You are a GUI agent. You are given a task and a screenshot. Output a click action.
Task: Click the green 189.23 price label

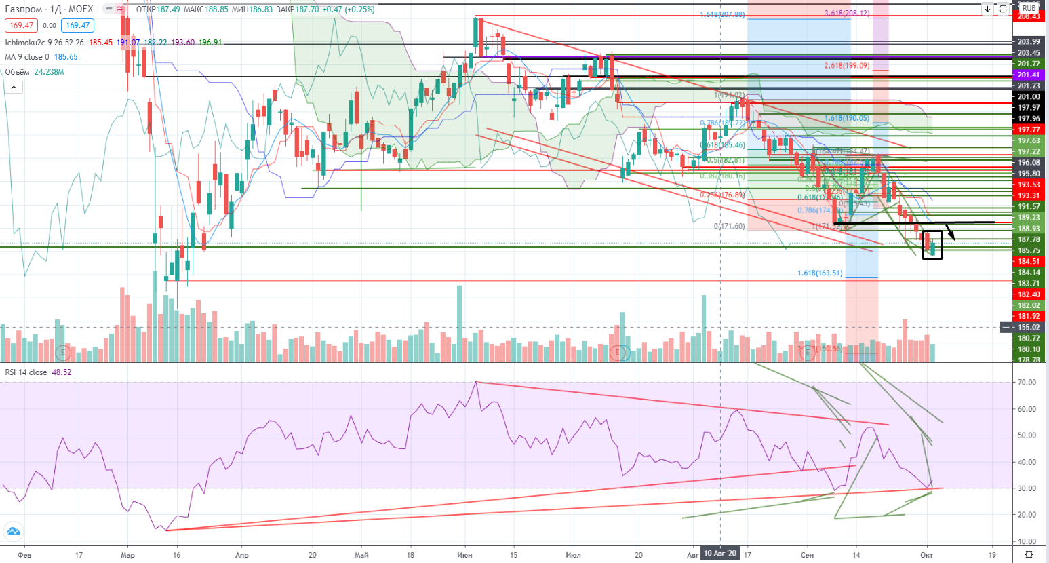click(x=1029, y=218)
